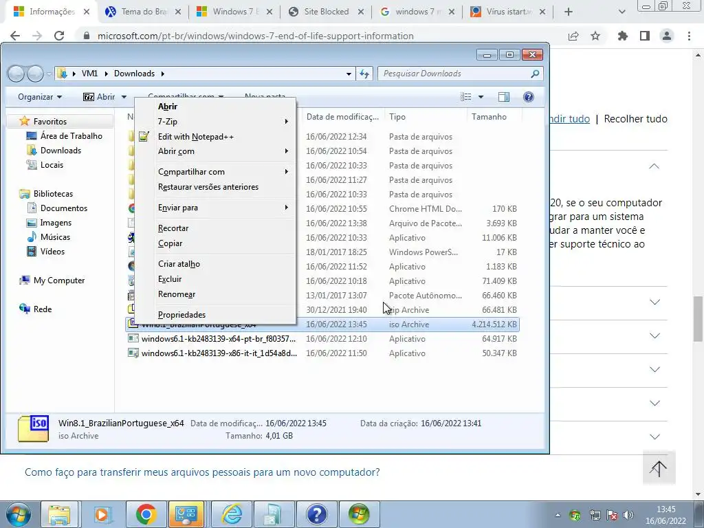Screen dimensions: 704x528
Task: Expand Abrir com submenu
Action: (x=215, y=151)
